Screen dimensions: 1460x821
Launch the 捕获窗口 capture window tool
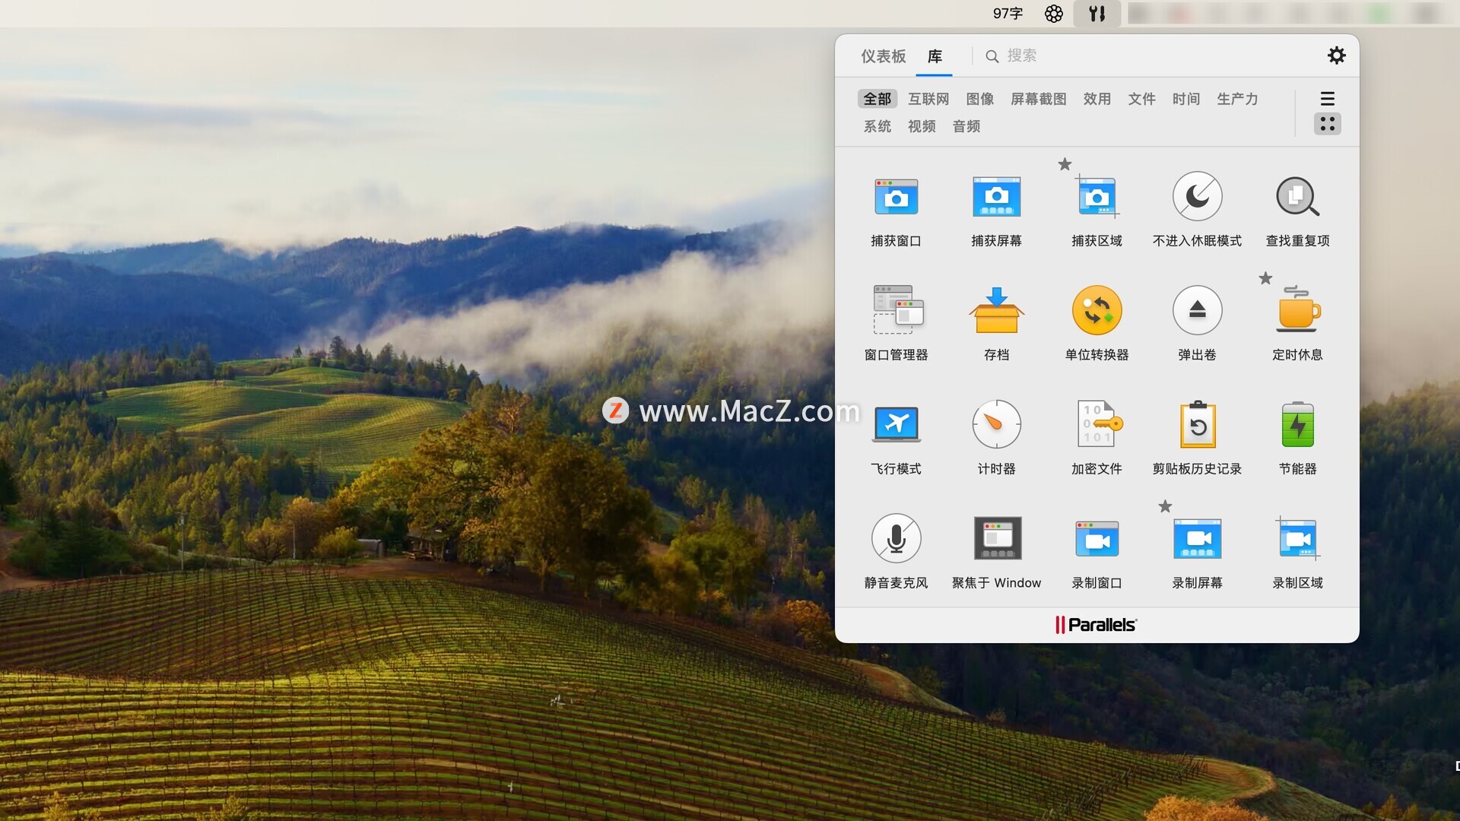(896, 211)
